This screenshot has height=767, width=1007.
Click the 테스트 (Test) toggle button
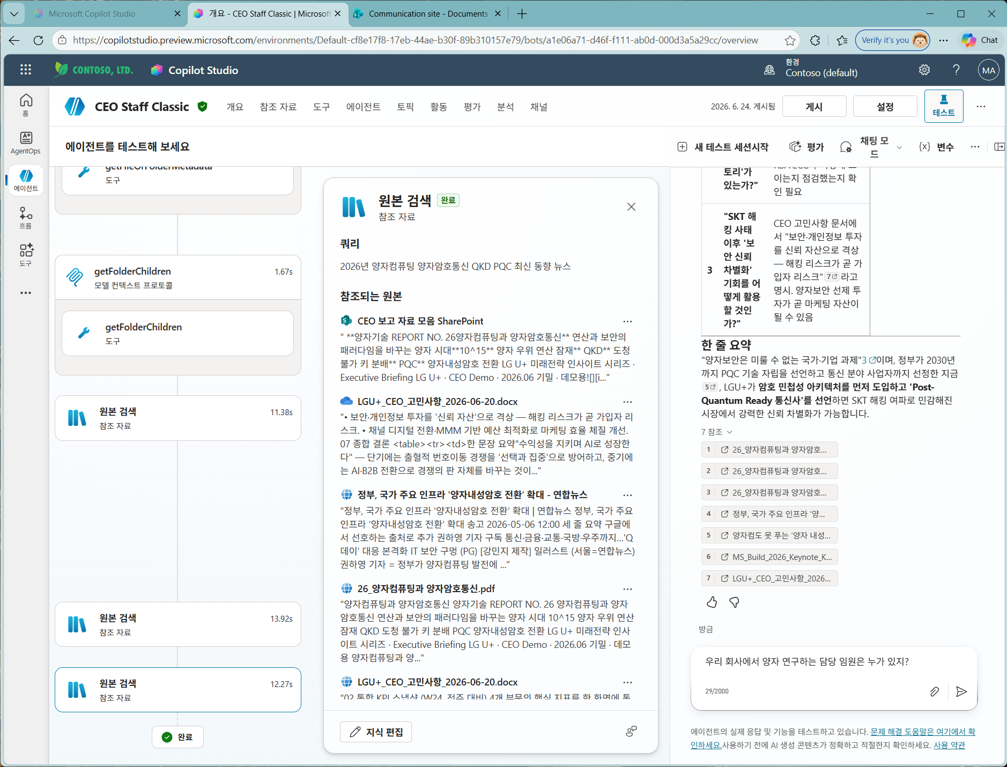pos(944,106)
